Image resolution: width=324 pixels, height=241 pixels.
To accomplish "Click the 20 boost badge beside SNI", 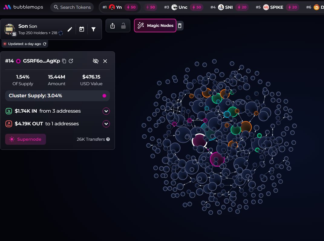I will coord(242,7).
